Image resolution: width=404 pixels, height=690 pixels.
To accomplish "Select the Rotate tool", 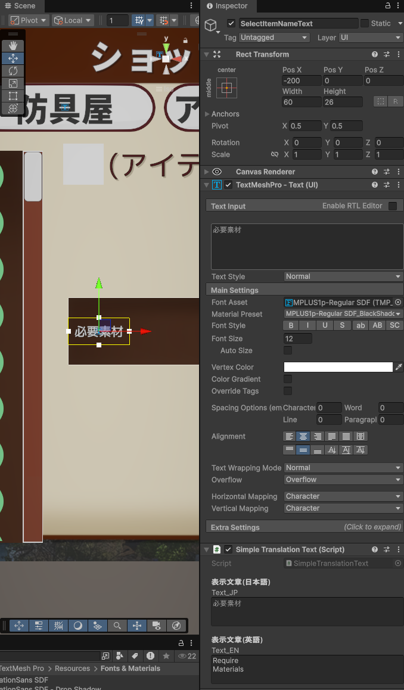I will (x=13, y=71).
